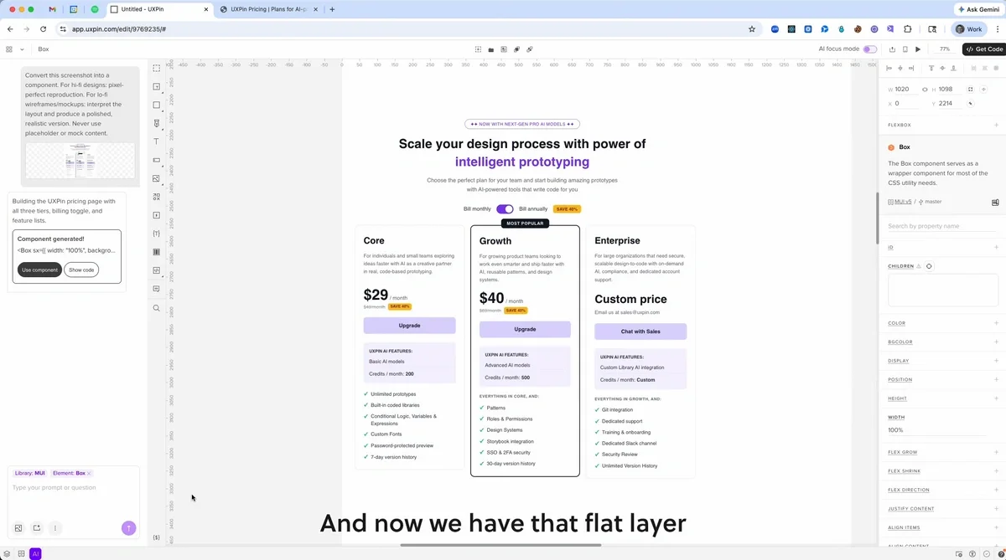1006x560 pixels.
Task: Expand the DISPLAY property with plus
Action: [997, 361]
